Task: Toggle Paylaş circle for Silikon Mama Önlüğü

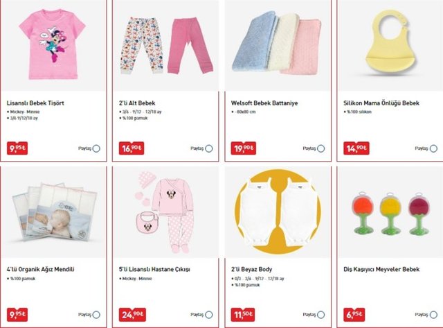Action: click(433, 148)
